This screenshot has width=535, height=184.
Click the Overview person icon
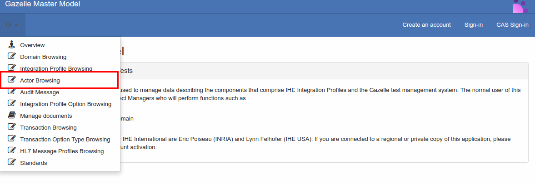12,44
